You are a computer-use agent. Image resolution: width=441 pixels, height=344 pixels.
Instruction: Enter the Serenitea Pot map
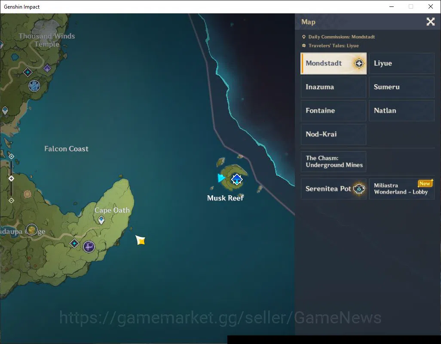click(333, 189)
